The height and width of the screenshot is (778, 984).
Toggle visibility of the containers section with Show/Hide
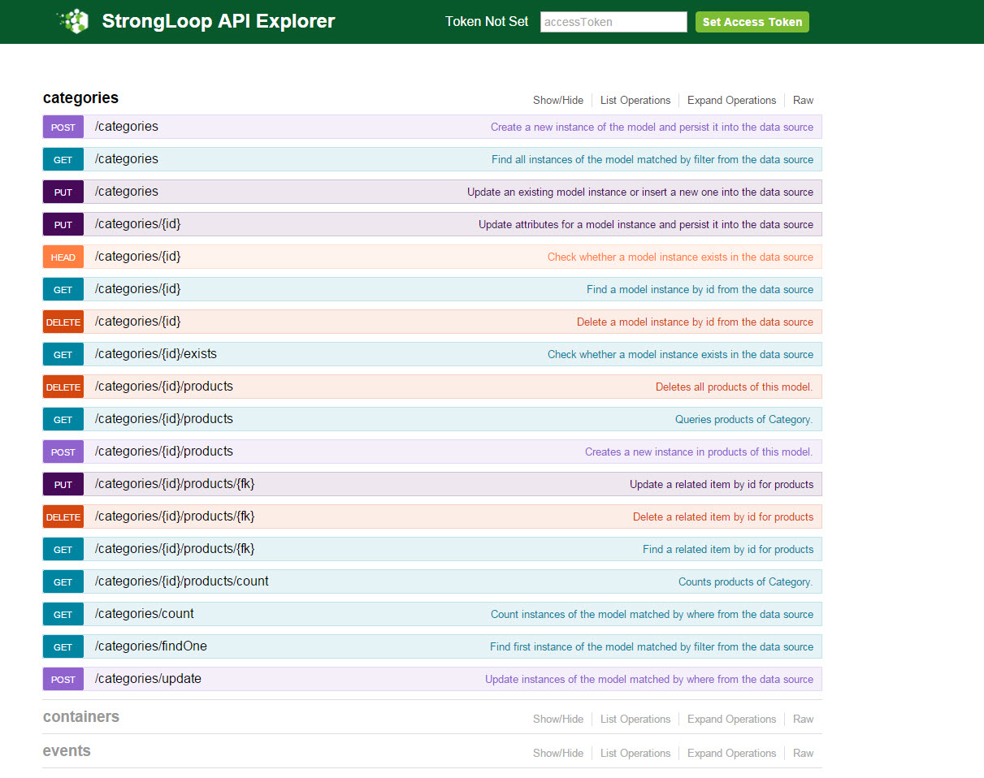point(558,719)
